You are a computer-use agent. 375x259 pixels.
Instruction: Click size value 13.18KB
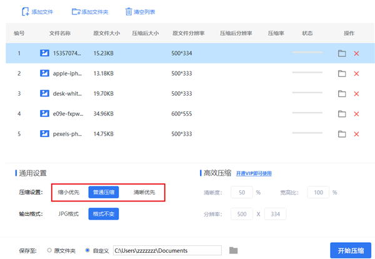(x=103, y=73)
